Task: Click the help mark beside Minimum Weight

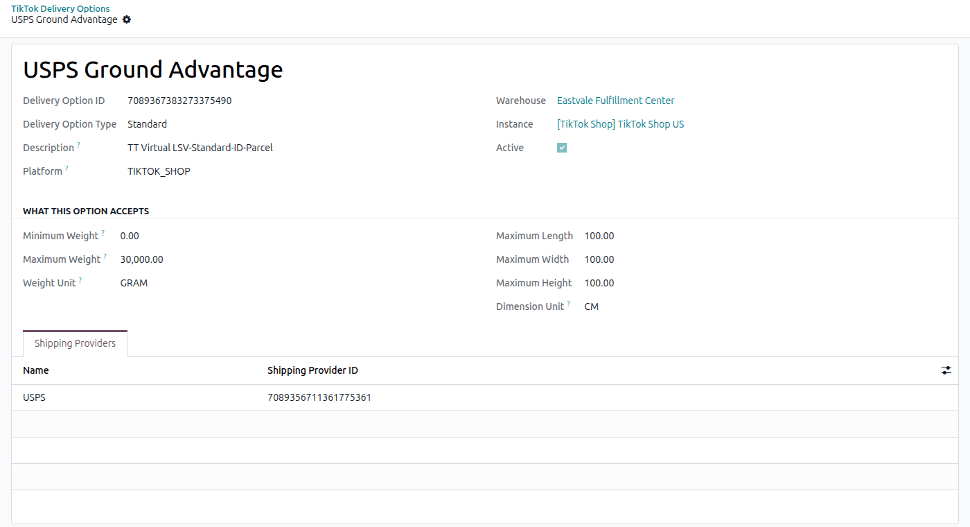Action: click(103, 233)
